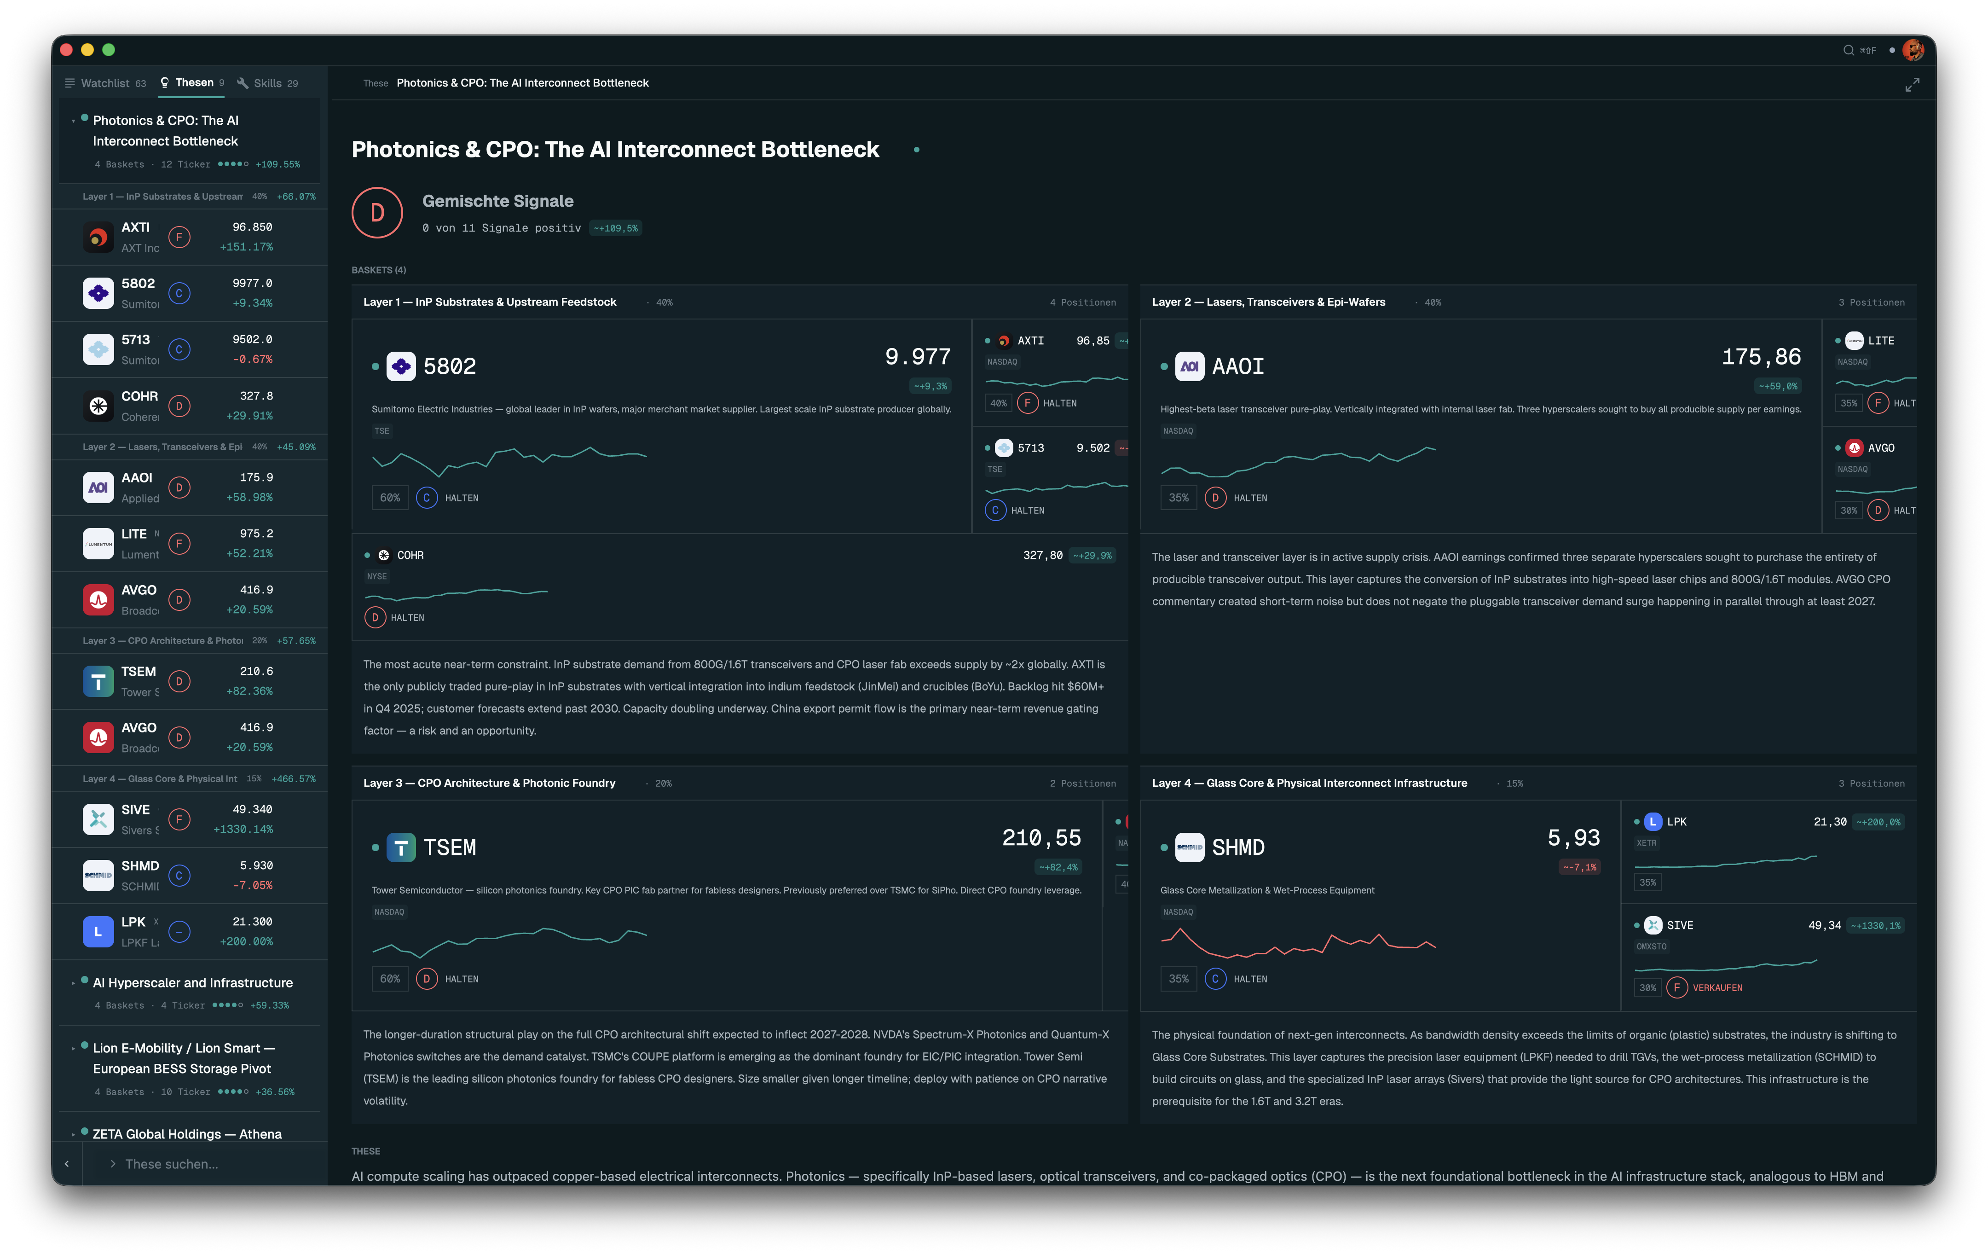
Task: Click the VERKAUFEN label on SIVE card
Action: coord(1717,988)
